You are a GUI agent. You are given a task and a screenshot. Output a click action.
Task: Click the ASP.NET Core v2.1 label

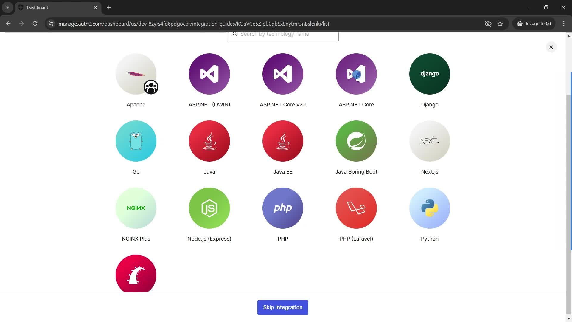click(283, 105)
